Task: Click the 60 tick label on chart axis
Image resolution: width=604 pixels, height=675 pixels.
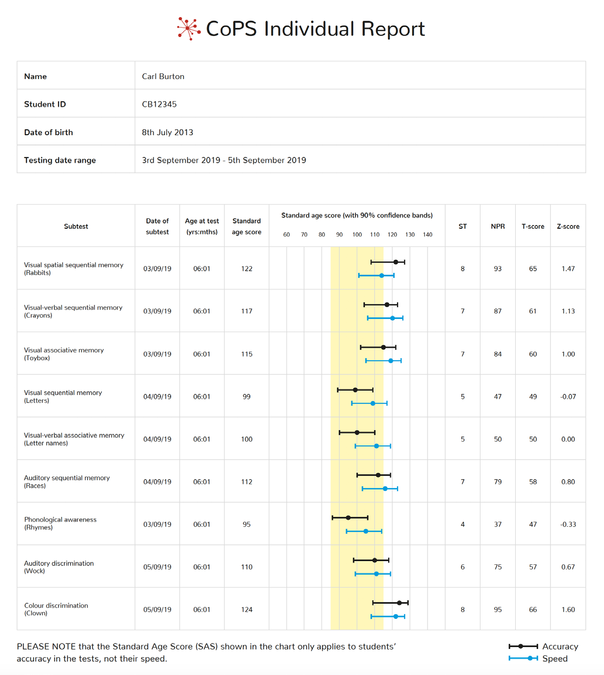Action: pos(286,235)
